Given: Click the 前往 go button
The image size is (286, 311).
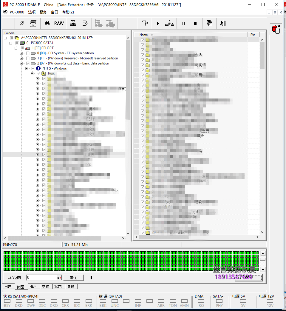Looking at the screenshot, I should 73,278.
